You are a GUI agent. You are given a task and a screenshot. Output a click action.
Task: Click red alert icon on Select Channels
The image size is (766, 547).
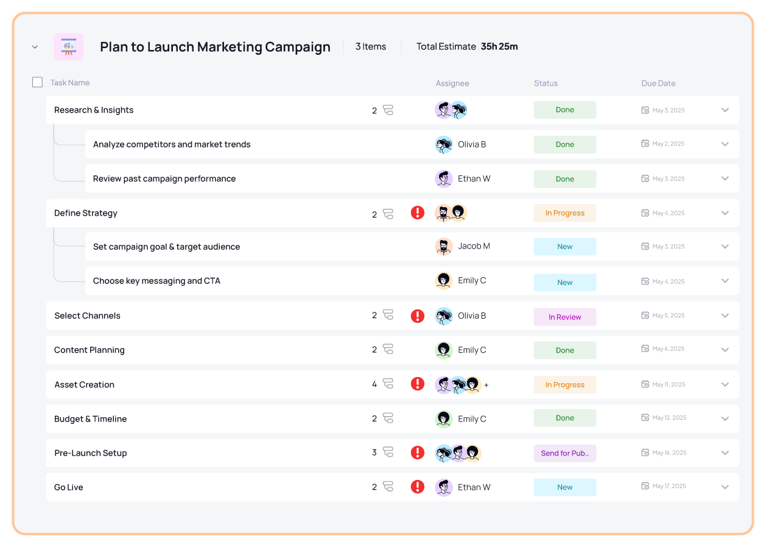pos(417,316)
